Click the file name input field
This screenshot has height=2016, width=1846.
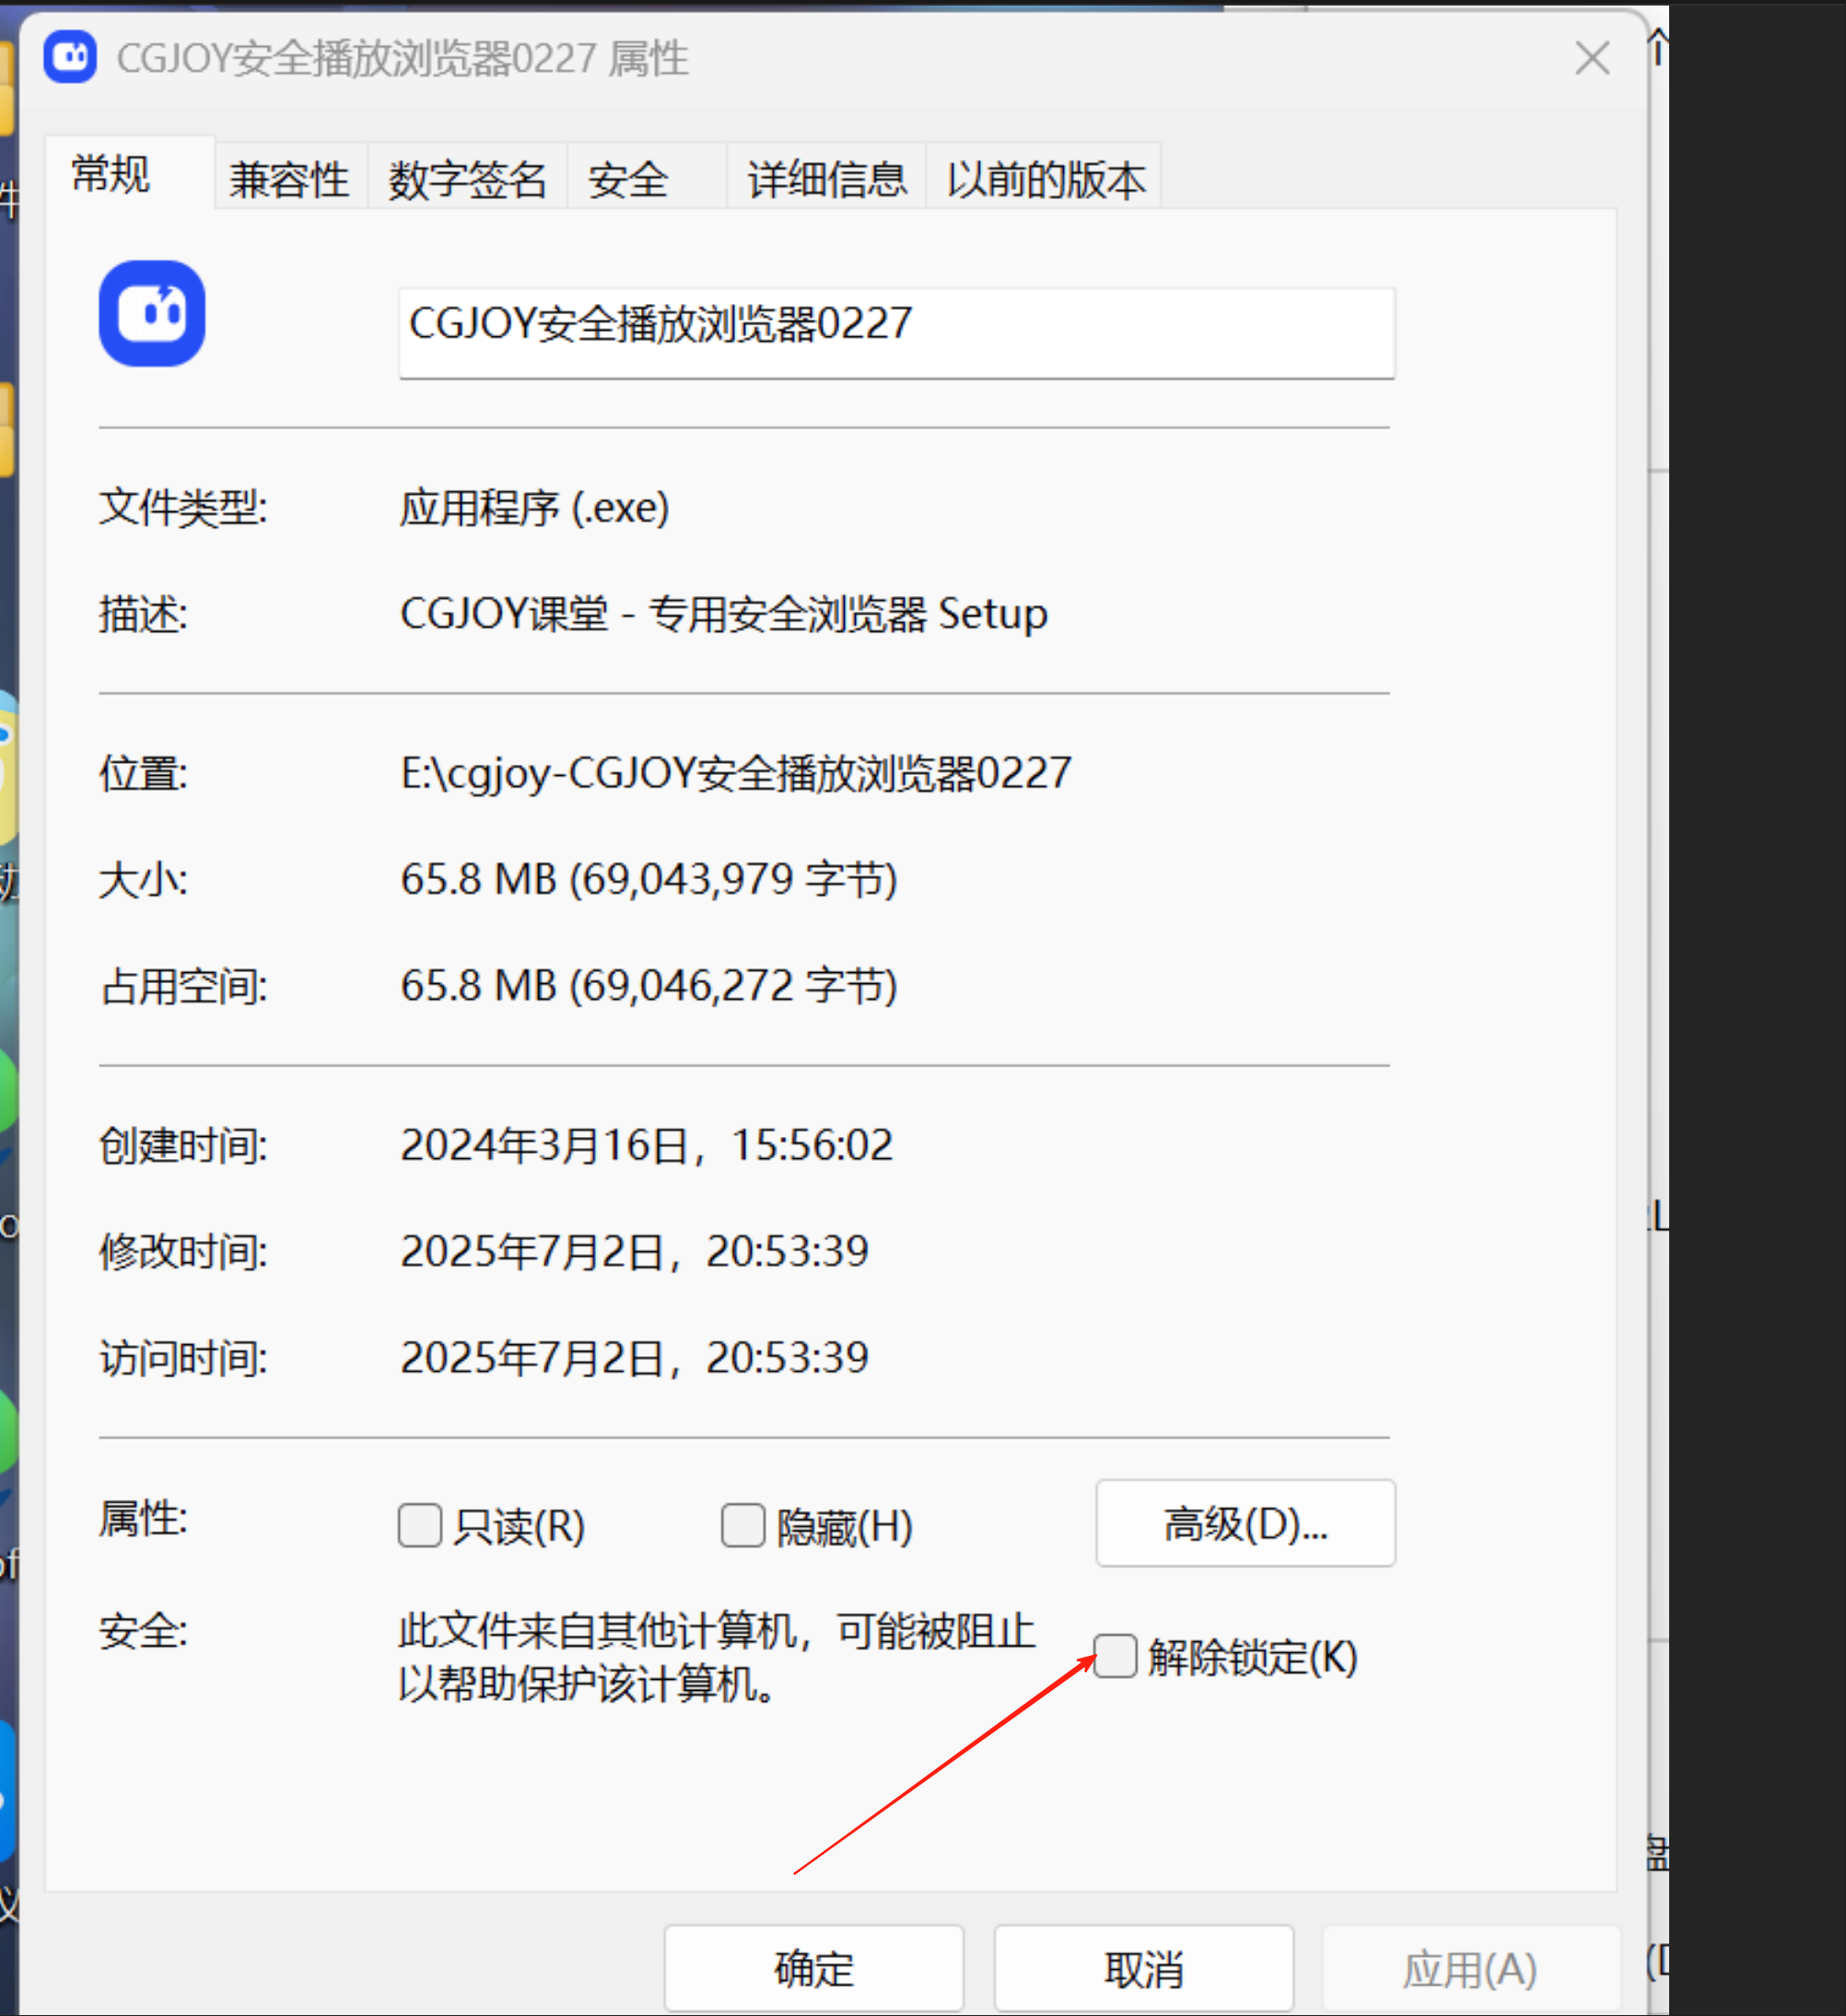(896, 333)
